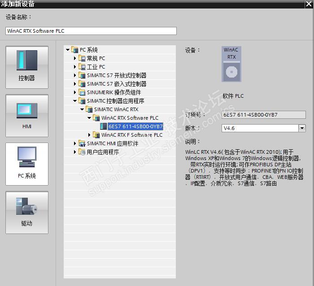Select WinAC RTX Software PLC label
This screenshot has width=314, height=286.
point(130,118)
